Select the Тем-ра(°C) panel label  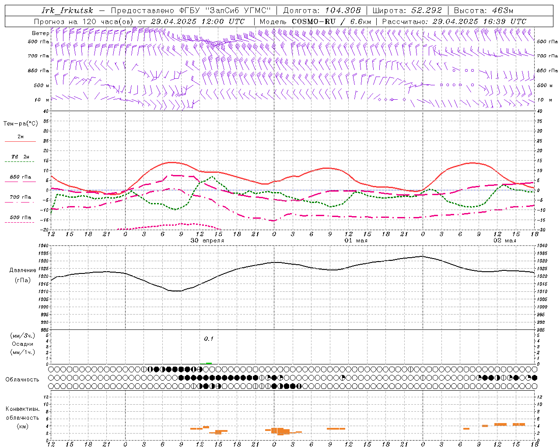click(21, 124)
